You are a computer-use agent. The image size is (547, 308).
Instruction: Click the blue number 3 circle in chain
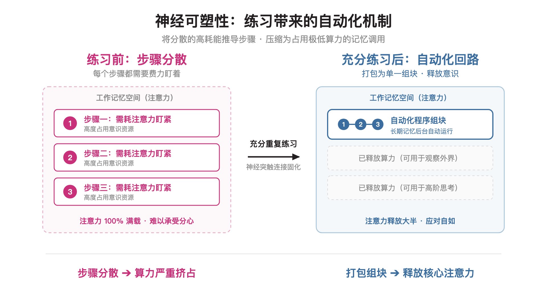coord(378,124)
